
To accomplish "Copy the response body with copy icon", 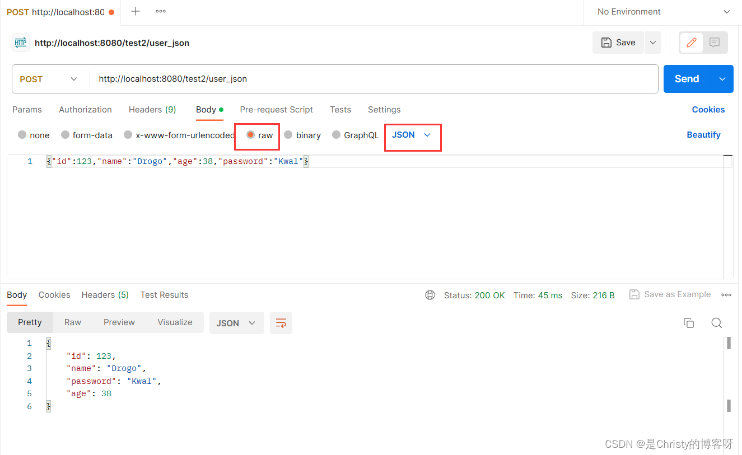I will pyautogui.click(x=689, y=323).
